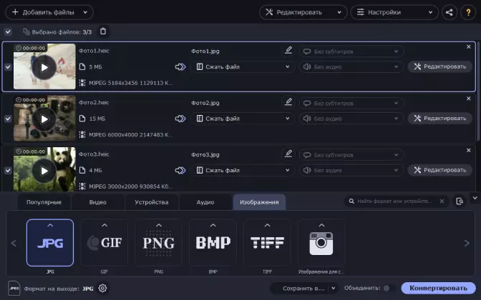This screenshot has height=300, width=481.
Task: Open output format settings gear icon
Action: 102,289
